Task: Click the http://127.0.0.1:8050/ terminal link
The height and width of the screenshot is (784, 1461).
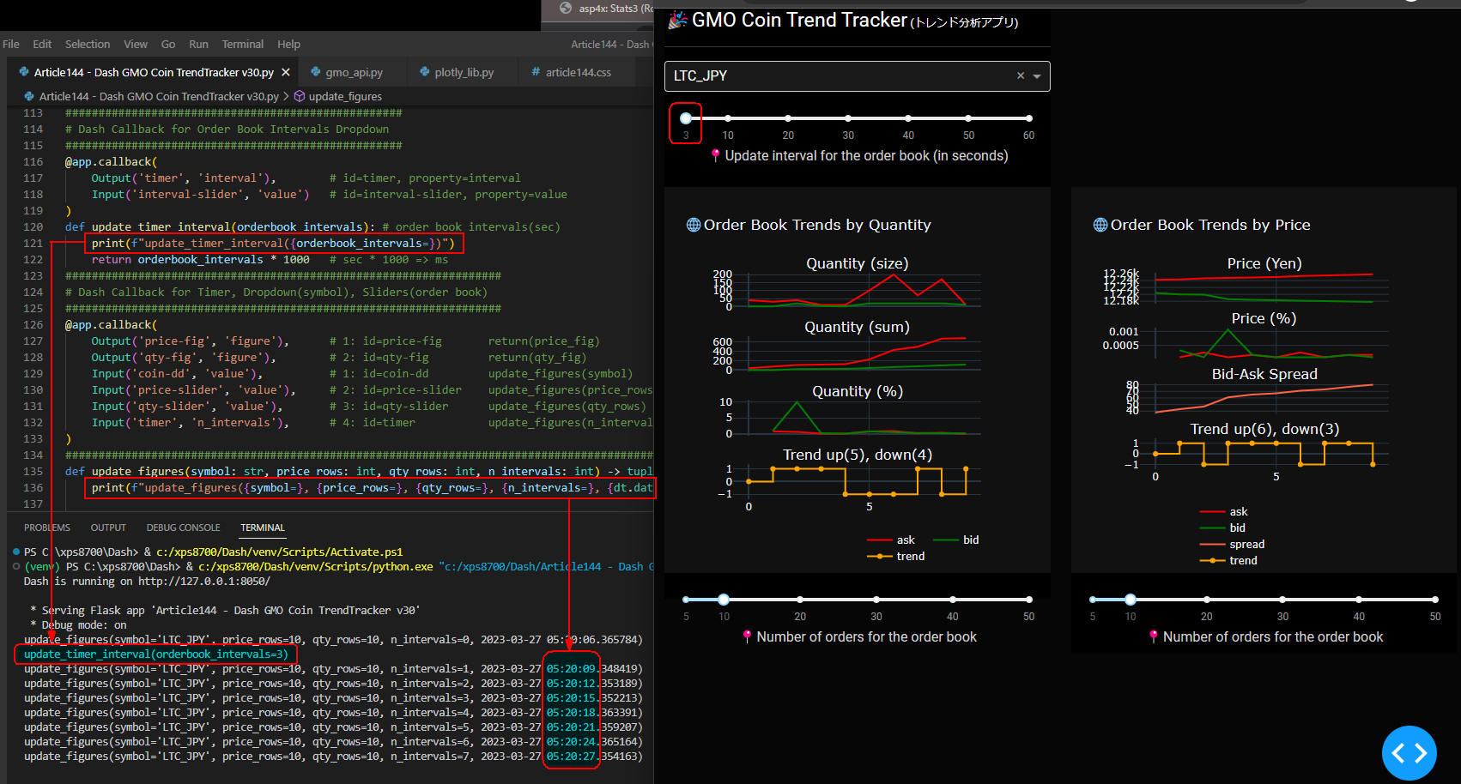Action: click(204, 582)
